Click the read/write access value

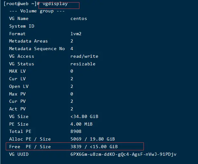pos(84,56)
